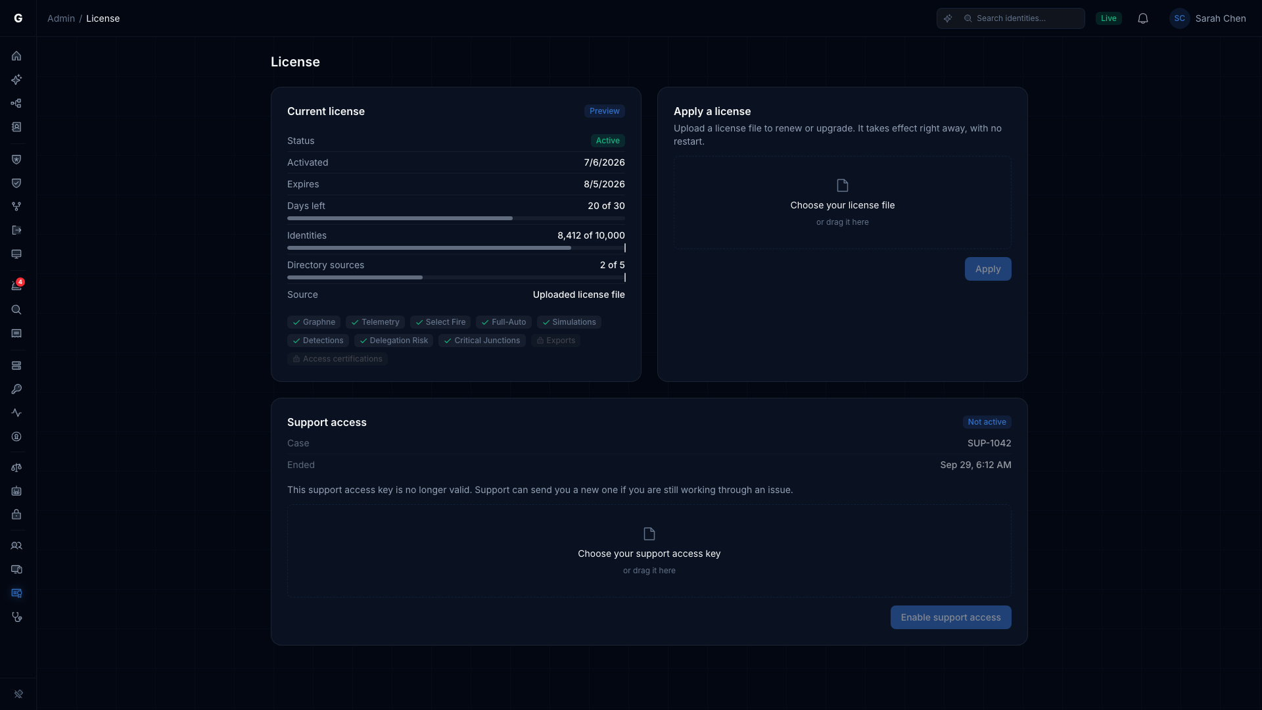The width and height of the screenshot is (1262, 710).
Task: Open the notifications bell icon
Action: tap(1143, 18)
